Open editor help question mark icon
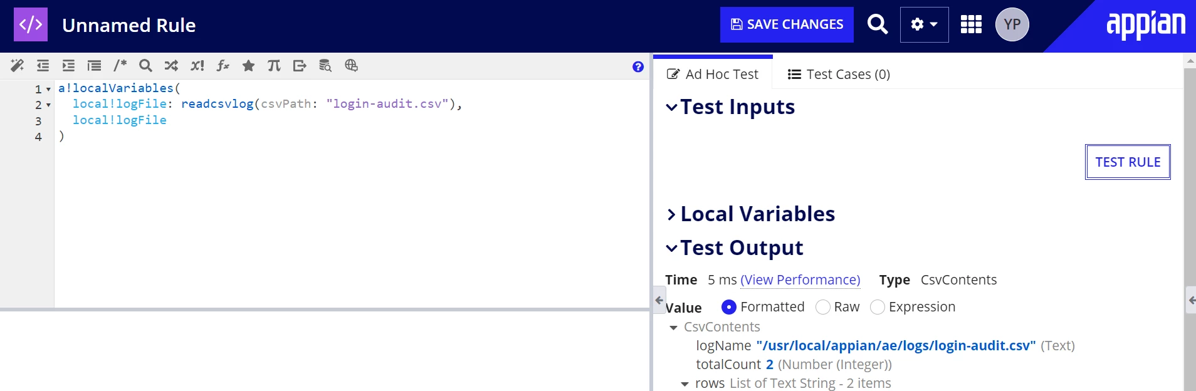Screen dimensions: 1196x391 tap(638, 67)
